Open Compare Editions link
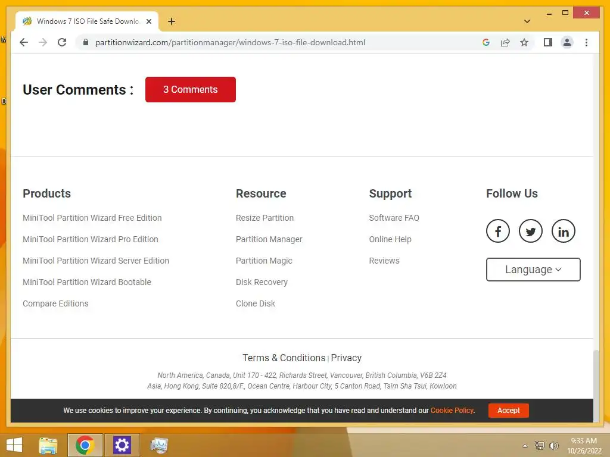Image resolution: width=610 pixels, height=457 pixels. click(55, 303)
